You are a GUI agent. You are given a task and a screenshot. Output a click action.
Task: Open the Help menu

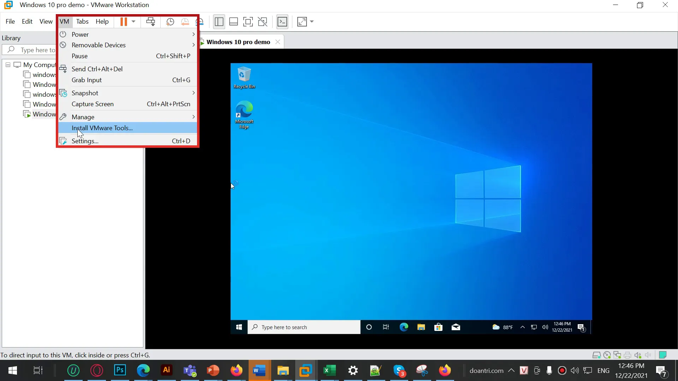102,22
